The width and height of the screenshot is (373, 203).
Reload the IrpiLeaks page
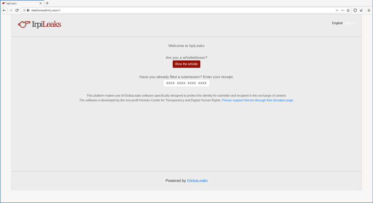pos(17,10)
